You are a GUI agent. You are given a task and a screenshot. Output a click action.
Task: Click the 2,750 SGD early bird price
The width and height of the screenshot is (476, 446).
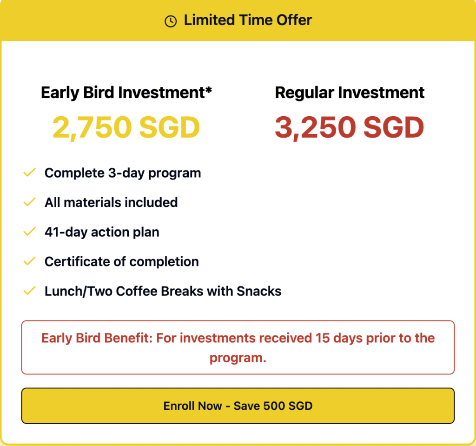tap(126, 127)
